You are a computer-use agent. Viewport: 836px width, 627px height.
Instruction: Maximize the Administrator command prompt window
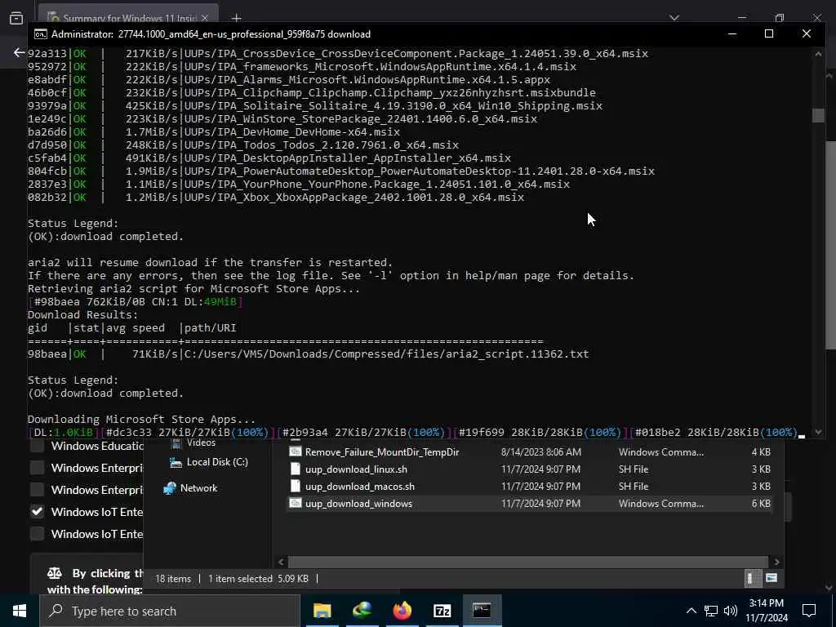769,33
